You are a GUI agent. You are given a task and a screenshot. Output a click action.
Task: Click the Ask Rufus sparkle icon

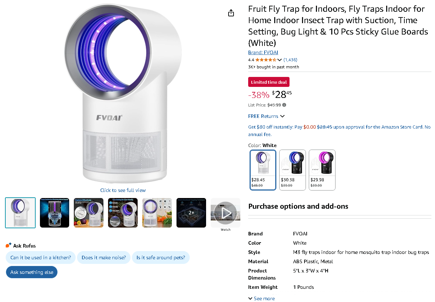9,245
